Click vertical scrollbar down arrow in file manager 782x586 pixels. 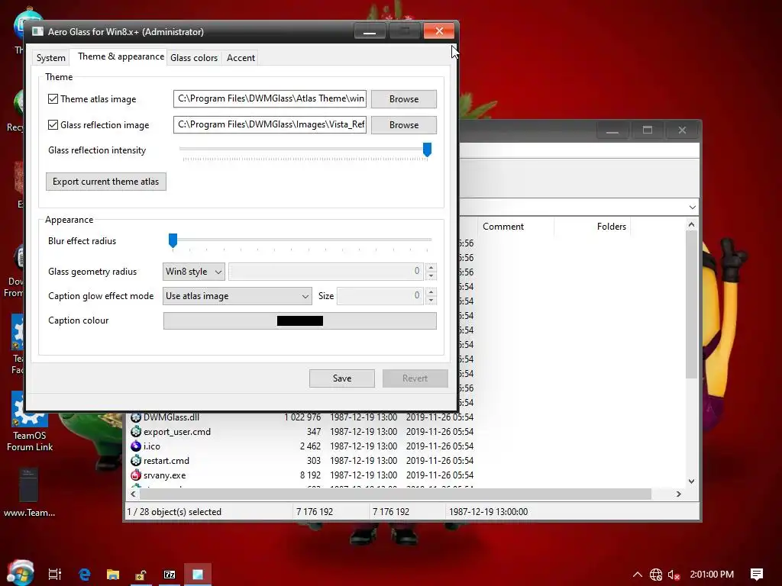click(x=691, y=481)
